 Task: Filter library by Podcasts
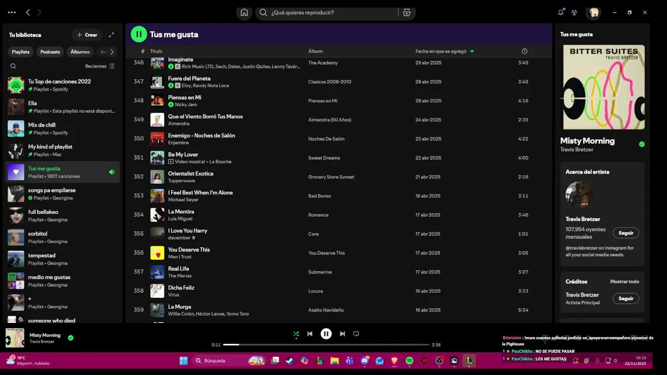[50, 52]
